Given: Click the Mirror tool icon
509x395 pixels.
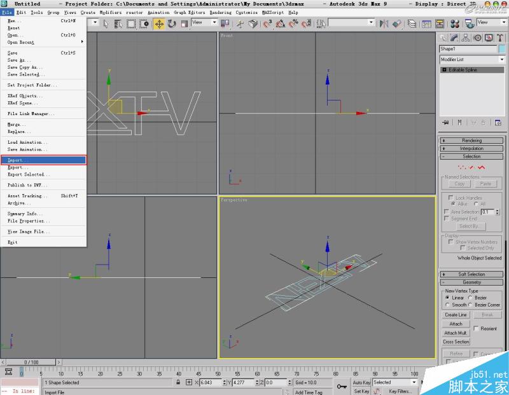Looking at the screenshot, I should click(x=384, y=24).
